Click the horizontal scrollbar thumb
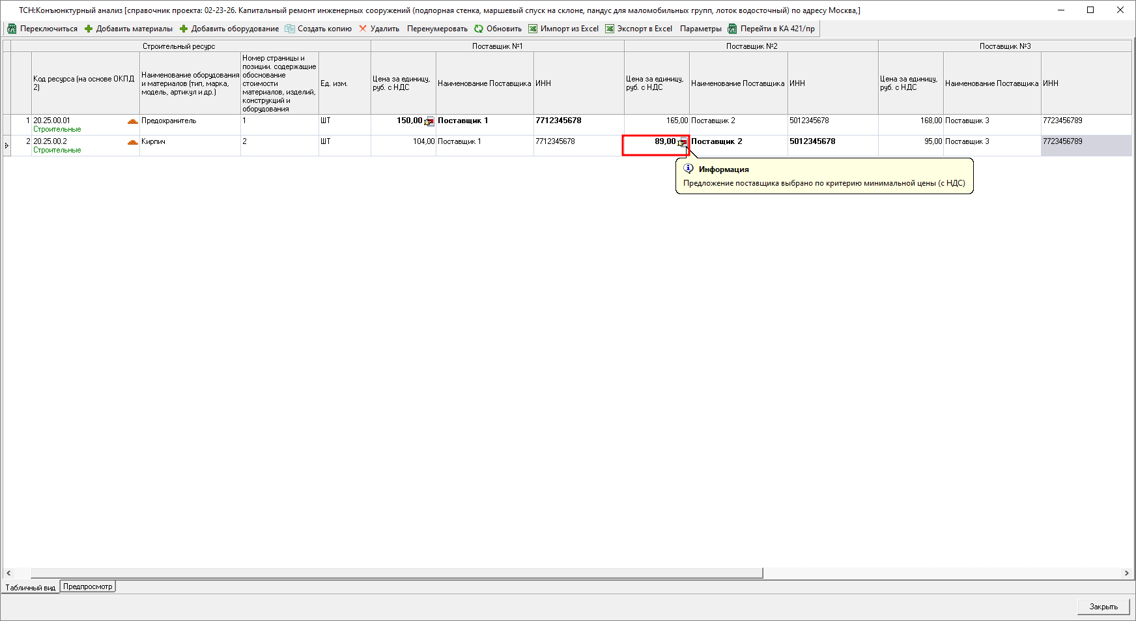 (396, 573)
